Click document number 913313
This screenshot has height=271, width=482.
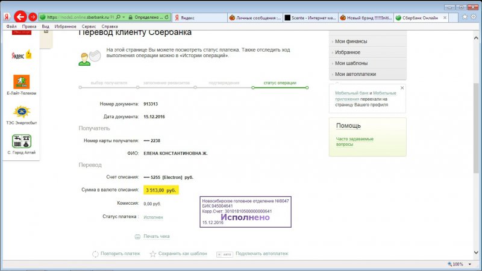(151, 104)
